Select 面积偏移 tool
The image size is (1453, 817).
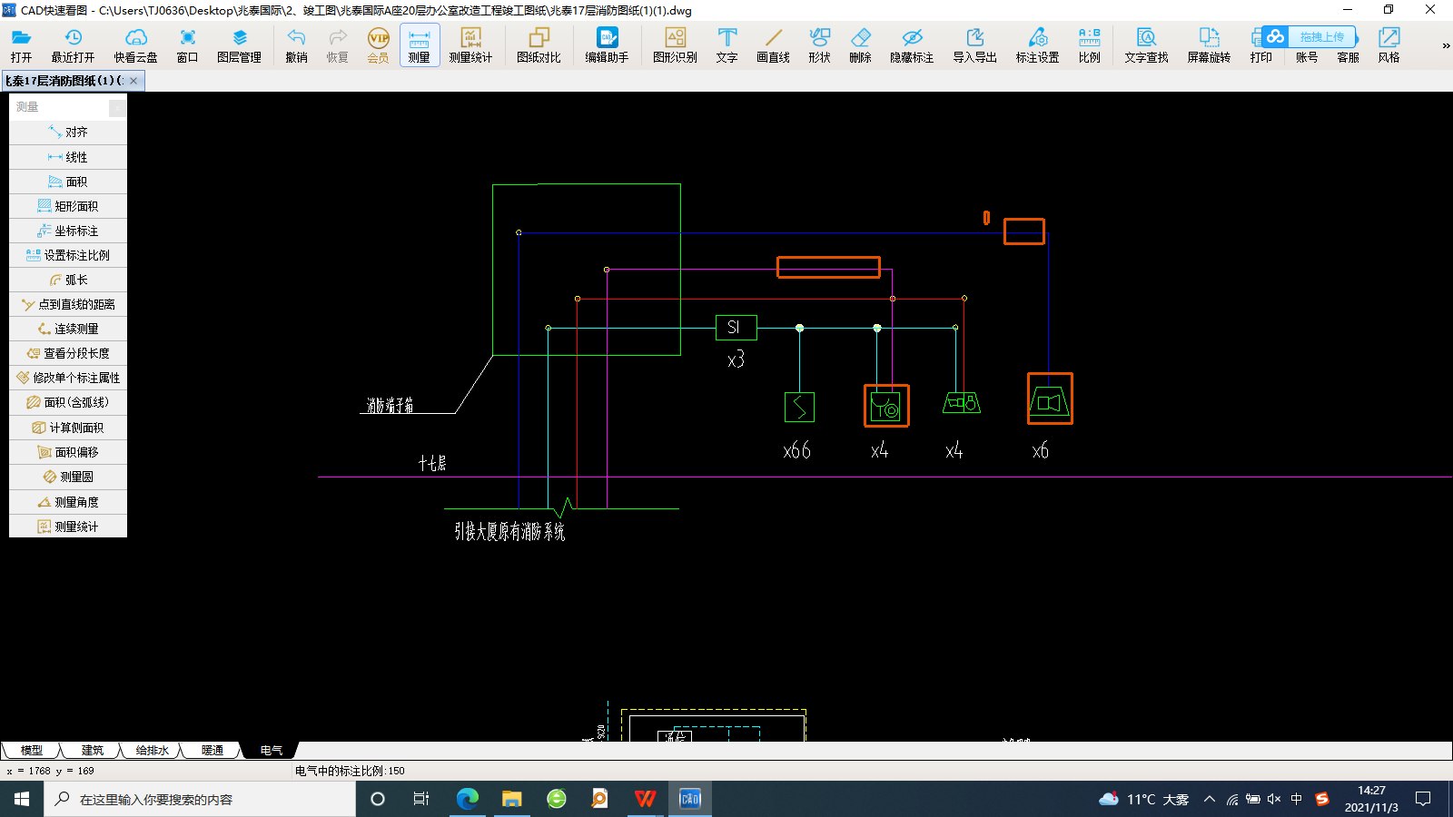point(68,452)
